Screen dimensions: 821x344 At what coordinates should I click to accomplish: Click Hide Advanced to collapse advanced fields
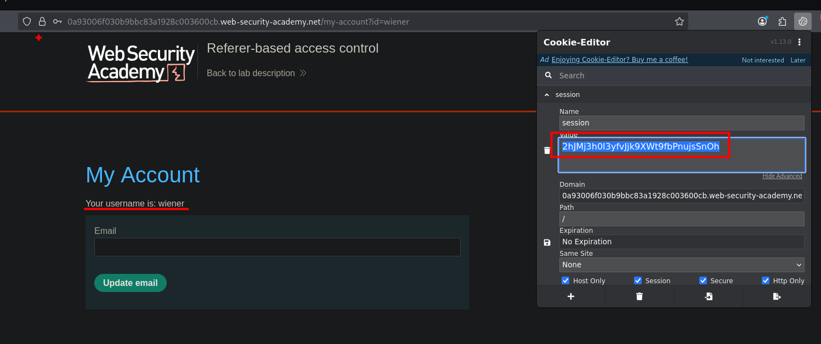pyautogui.click(x=782, y=176)
